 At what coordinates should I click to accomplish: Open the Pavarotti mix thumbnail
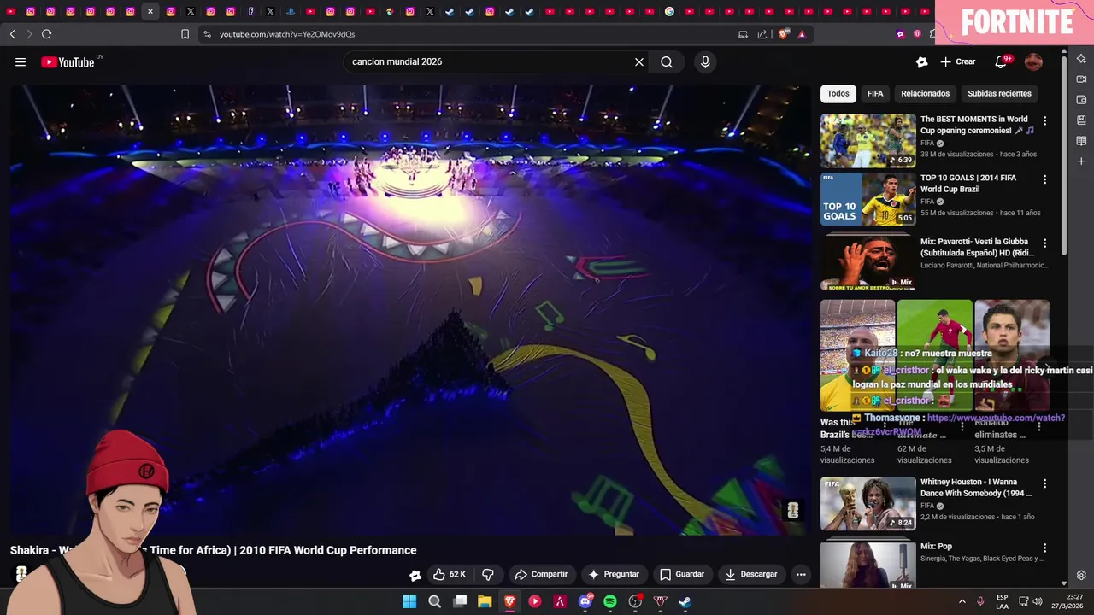pos(868,263)
